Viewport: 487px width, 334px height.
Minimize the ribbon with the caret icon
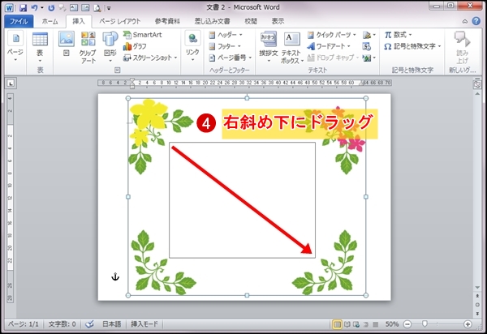[x=464, y=21]
